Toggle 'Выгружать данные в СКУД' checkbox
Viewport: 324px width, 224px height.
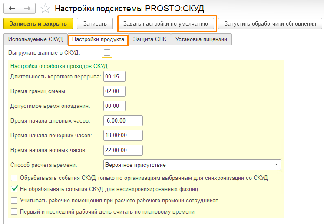[106, 53]
